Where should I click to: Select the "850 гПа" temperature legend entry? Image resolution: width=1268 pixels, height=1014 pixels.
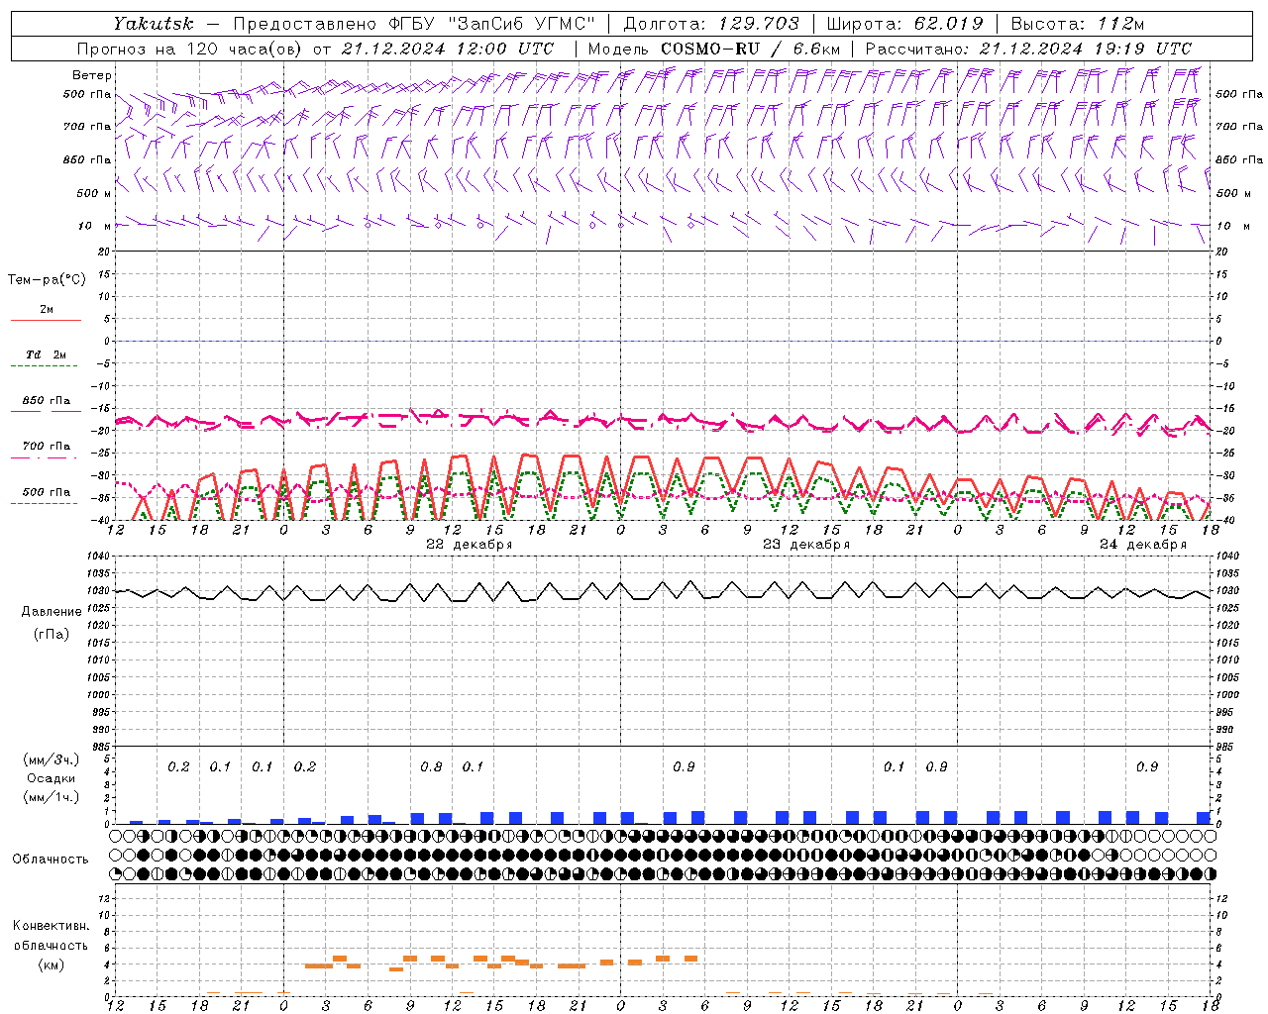(47, 401)
